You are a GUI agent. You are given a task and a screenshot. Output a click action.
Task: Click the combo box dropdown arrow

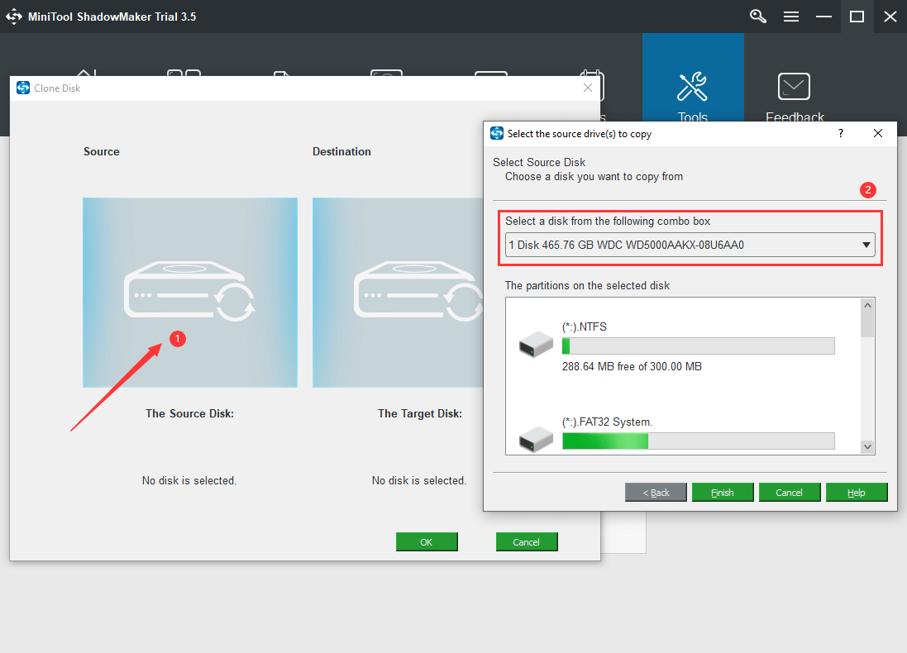pyautogui.click(x=866, y=245)
